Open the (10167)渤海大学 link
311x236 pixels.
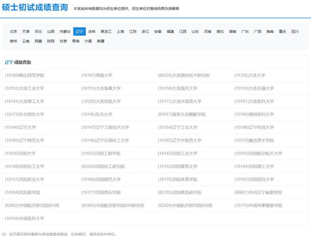click(x=97, y=76)
